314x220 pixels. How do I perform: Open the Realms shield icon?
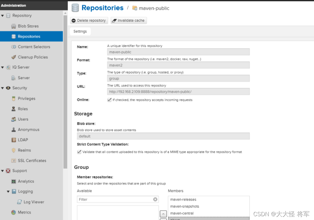14,150
